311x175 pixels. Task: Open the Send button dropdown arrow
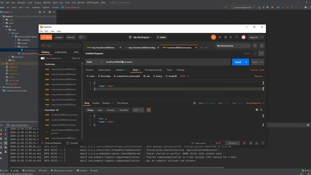click(246, 62)
